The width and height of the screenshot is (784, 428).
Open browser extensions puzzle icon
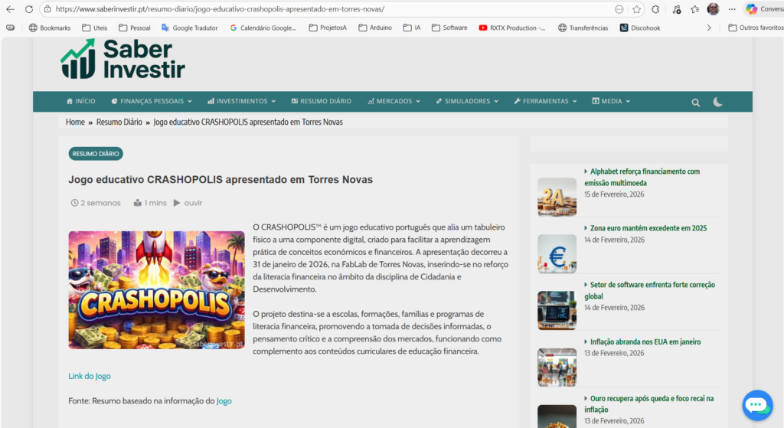[655, 9]
